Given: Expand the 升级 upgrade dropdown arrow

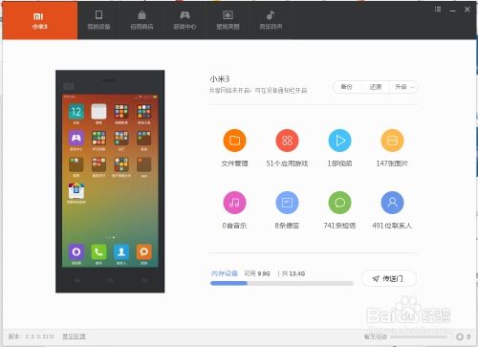Looking at the screenshot, I should coord(413,87).
